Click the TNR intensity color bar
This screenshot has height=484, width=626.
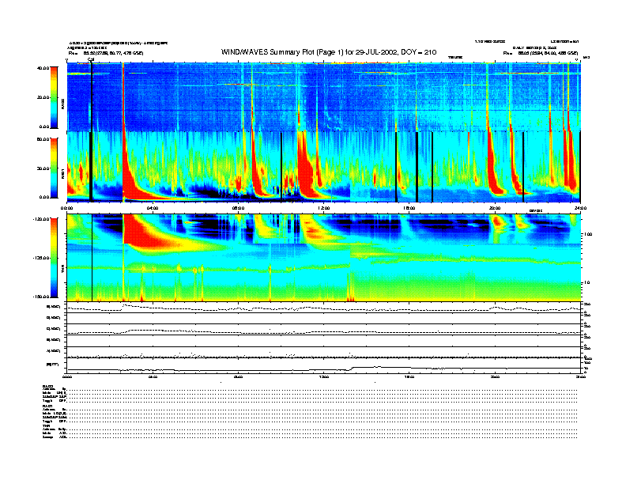(x=54, y=258)
